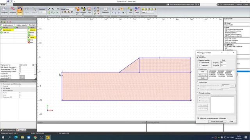The height and width of the screenshot is (140, 250).
Task: Open Google Chrome from the taskbar
Action: click(x=35, y=137)
